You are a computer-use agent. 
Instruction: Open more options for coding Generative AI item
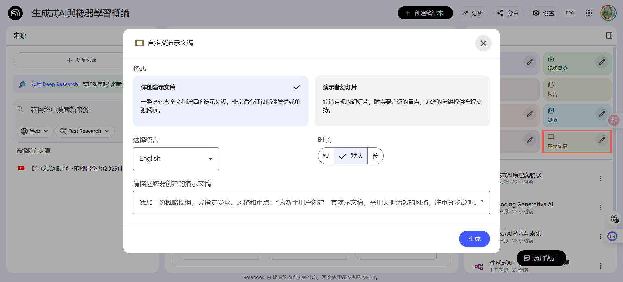[x=600, y=207]
